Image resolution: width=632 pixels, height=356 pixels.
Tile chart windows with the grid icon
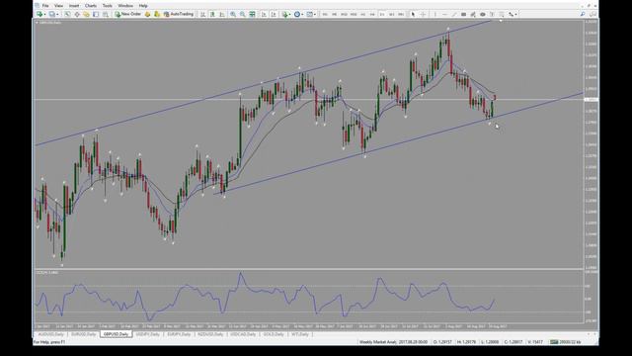click(253, 14)
